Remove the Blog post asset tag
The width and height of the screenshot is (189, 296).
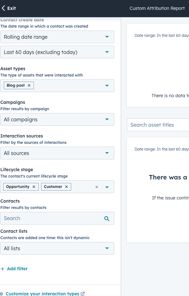pos(29,85)
